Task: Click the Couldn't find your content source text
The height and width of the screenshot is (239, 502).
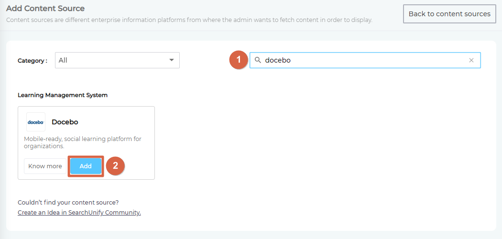Action: point(68,202)
